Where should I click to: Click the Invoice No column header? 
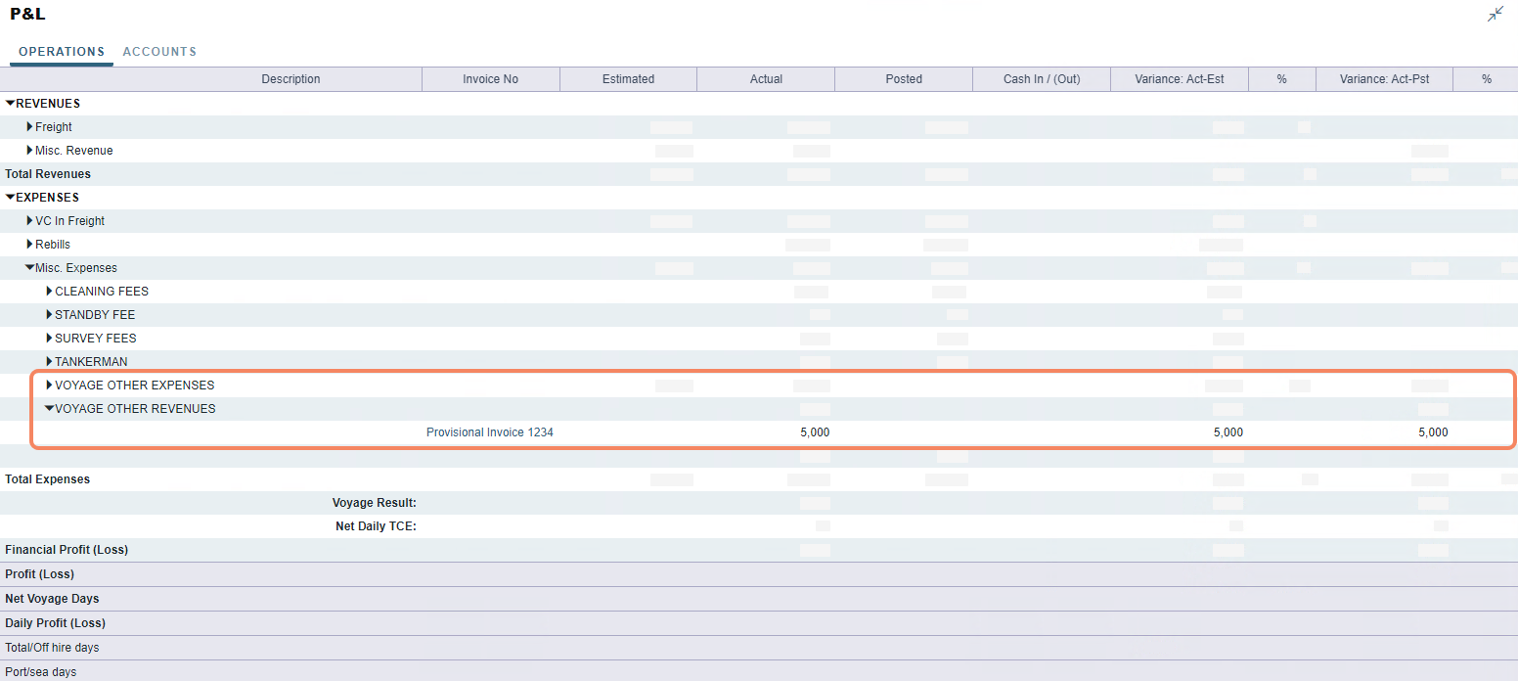pos(490,78)
